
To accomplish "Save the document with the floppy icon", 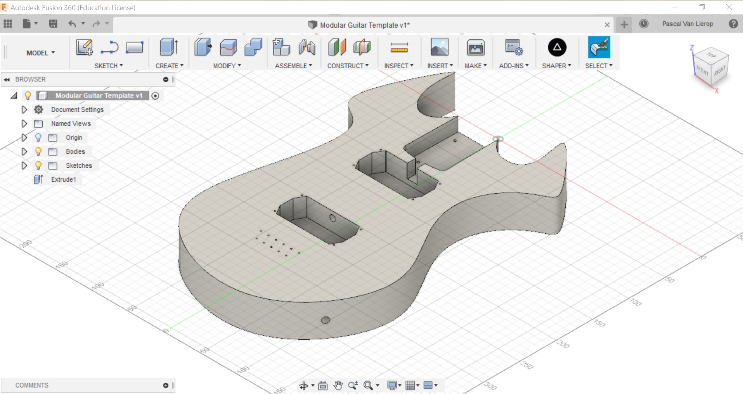I will (x=53, y=24).
